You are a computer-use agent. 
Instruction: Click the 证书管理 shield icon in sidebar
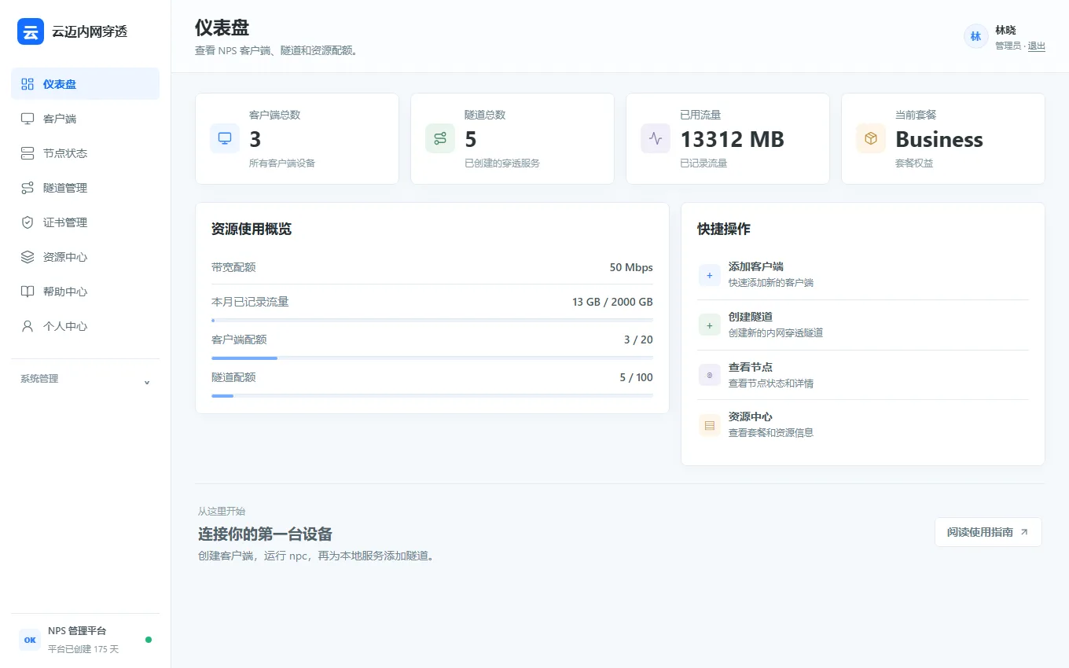tap(28, 222)
